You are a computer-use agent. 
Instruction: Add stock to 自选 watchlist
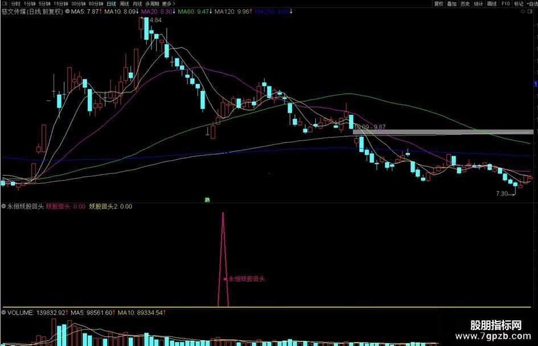pyautogui.click(x=532, y=4)
